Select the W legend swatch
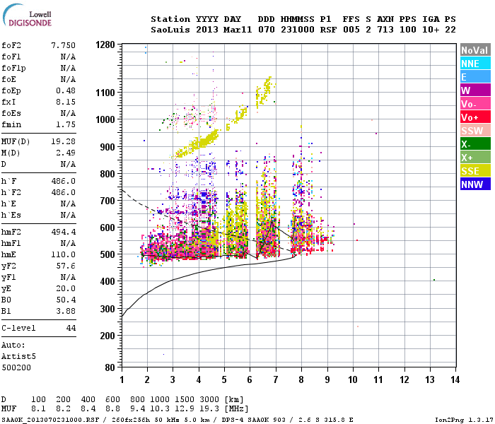 tap(475, 90)
